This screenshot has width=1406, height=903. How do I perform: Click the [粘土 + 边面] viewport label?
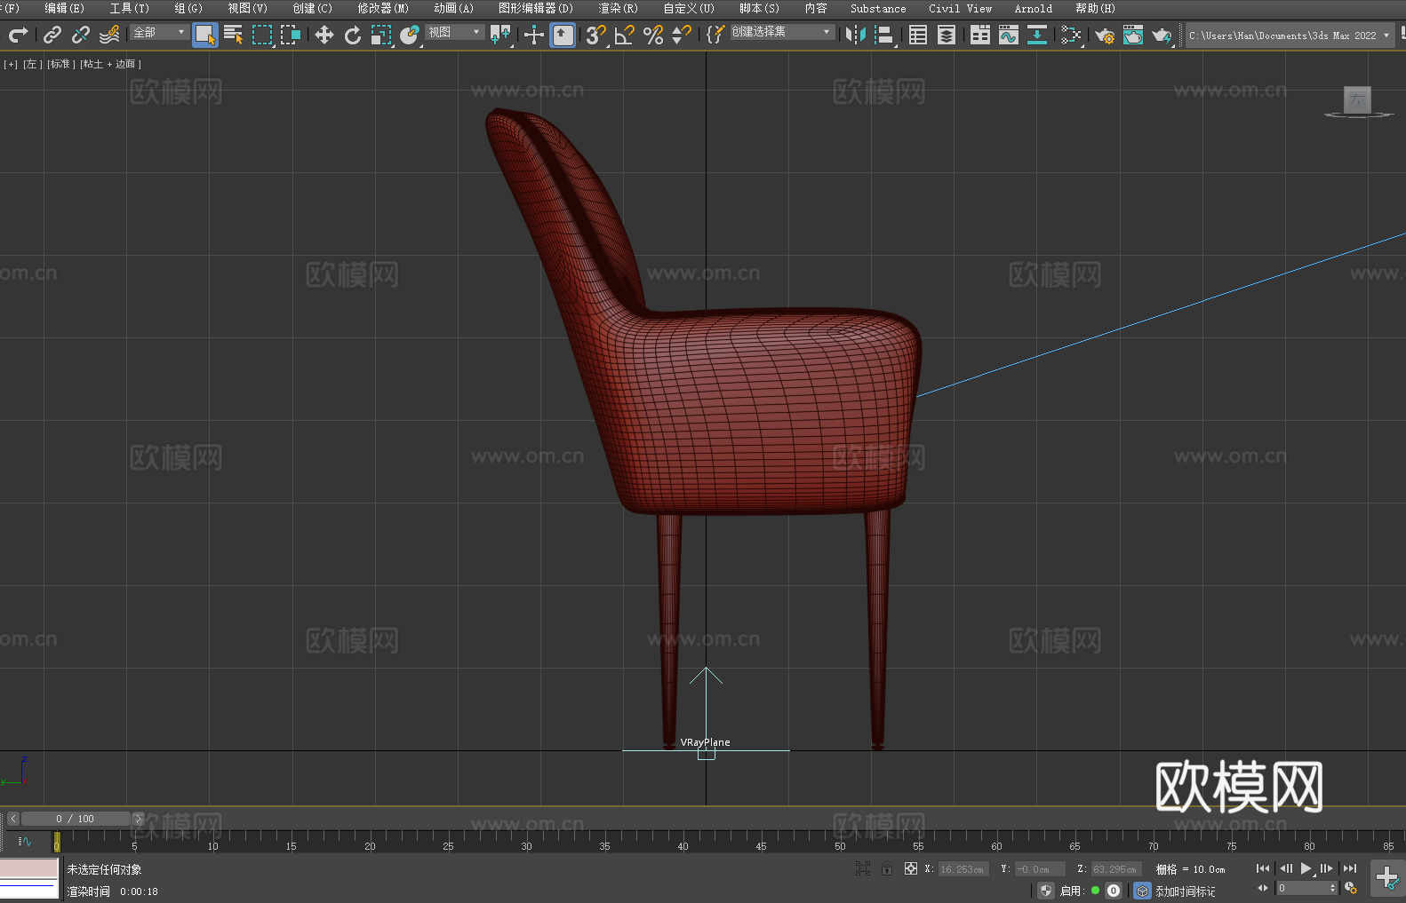point(110,64)
